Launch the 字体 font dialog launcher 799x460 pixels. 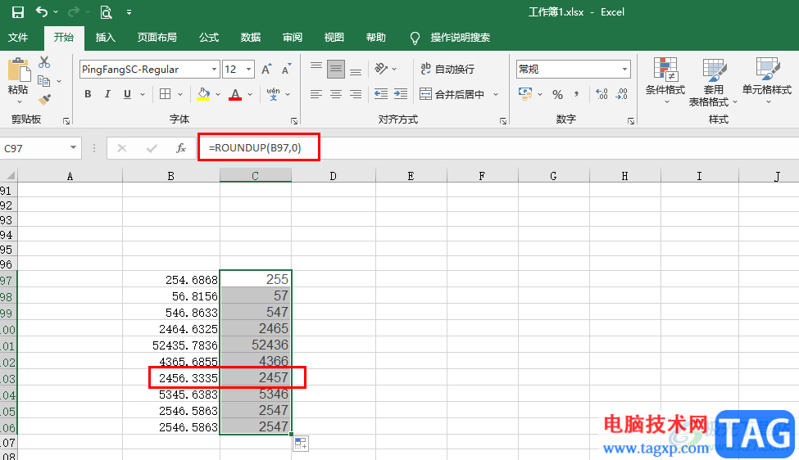294,121
